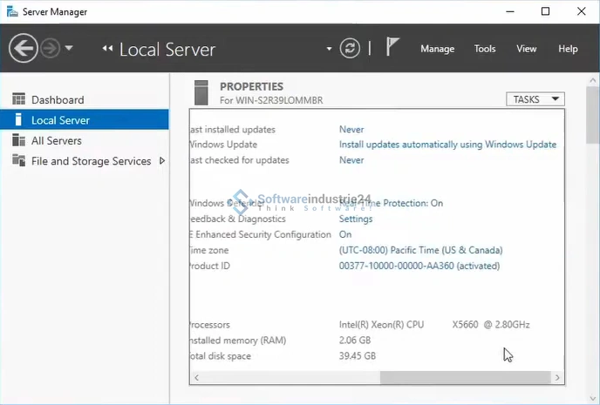600x405 pixels.
Task: Click the All Servers icon
Action: coord(17,140)
